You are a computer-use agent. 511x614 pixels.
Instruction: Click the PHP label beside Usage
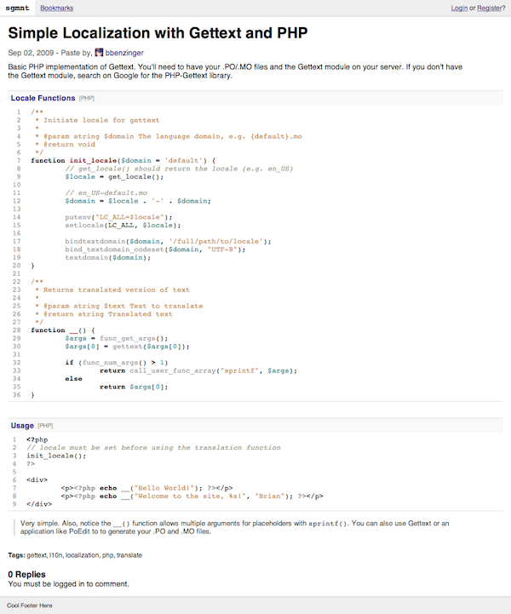pos(45,426)
